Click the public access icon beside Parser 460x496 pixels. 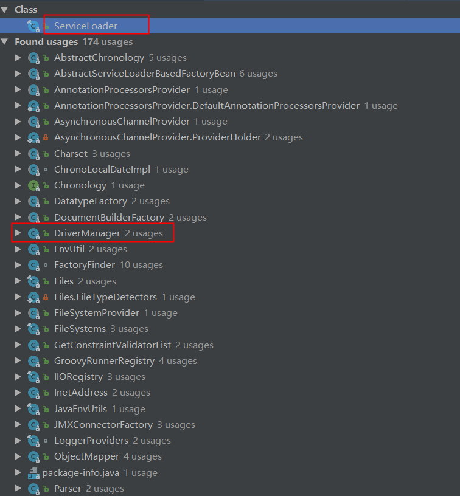point(46,489)
